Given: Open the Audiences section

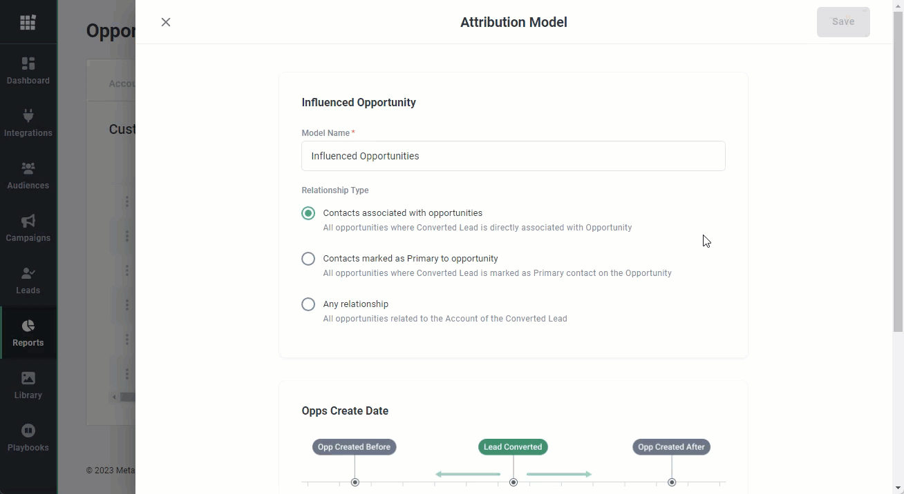Looking at the screenshot, I should click(28, 176).
